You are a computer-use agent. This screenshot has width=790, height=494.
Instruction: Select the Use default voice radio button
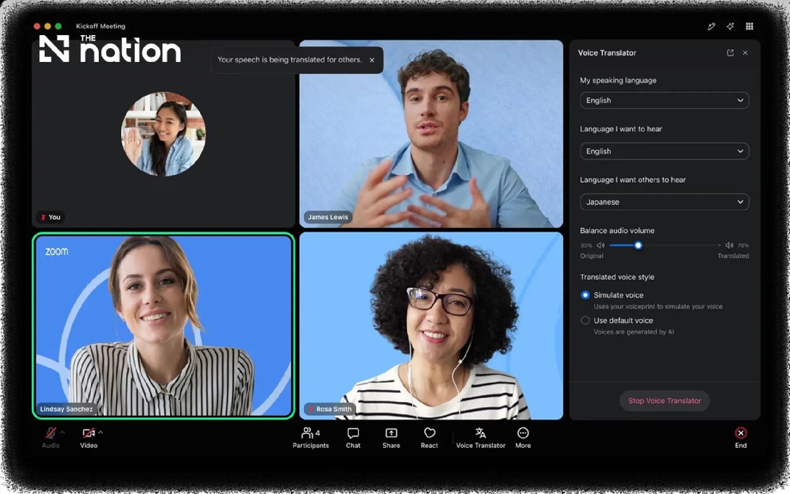coord(585,320)
